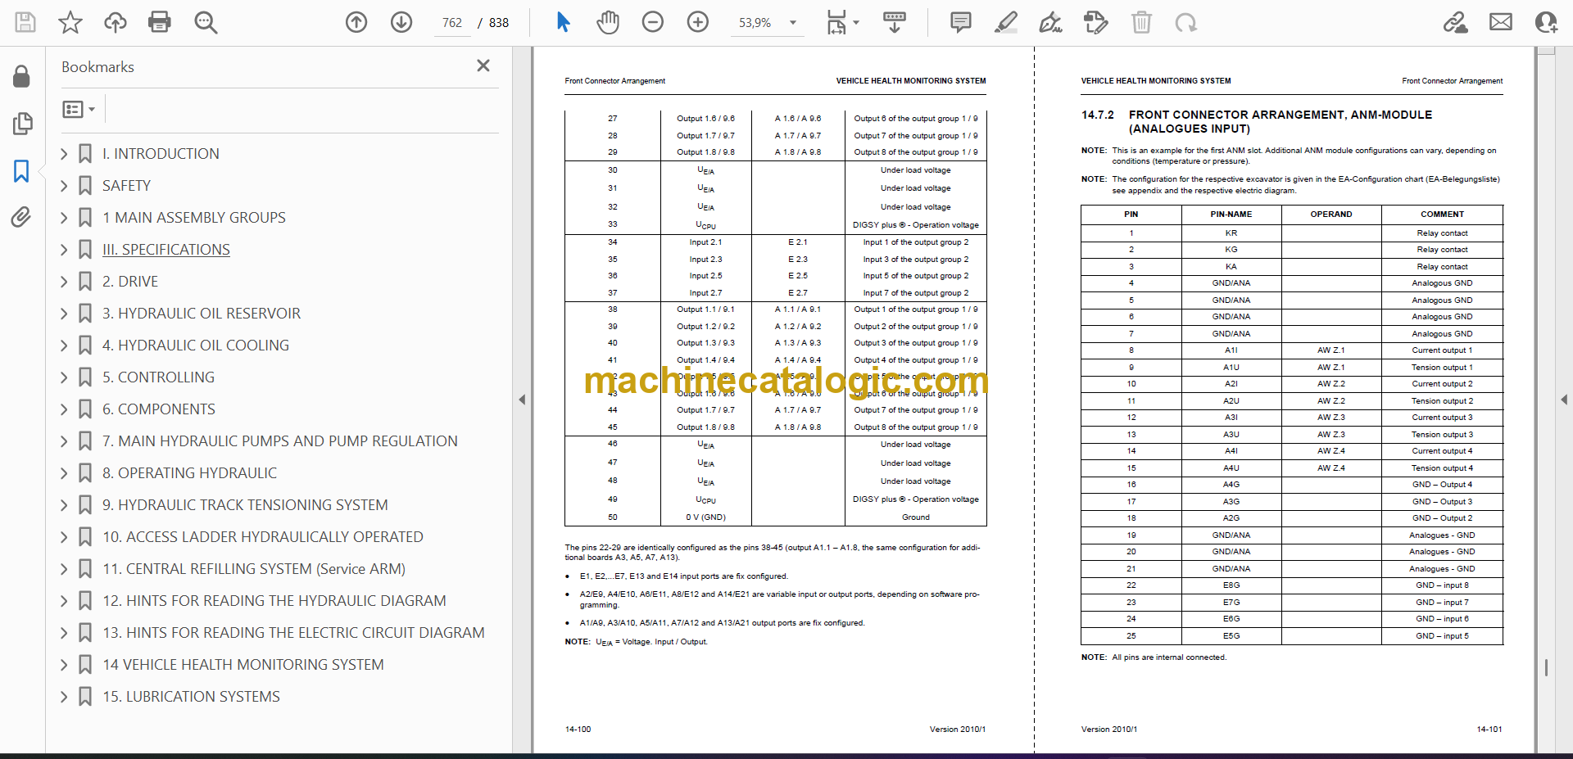Open fit page options tool
Image resolution: width=1573 pixels, height=759 pixels.
(842, 22)
